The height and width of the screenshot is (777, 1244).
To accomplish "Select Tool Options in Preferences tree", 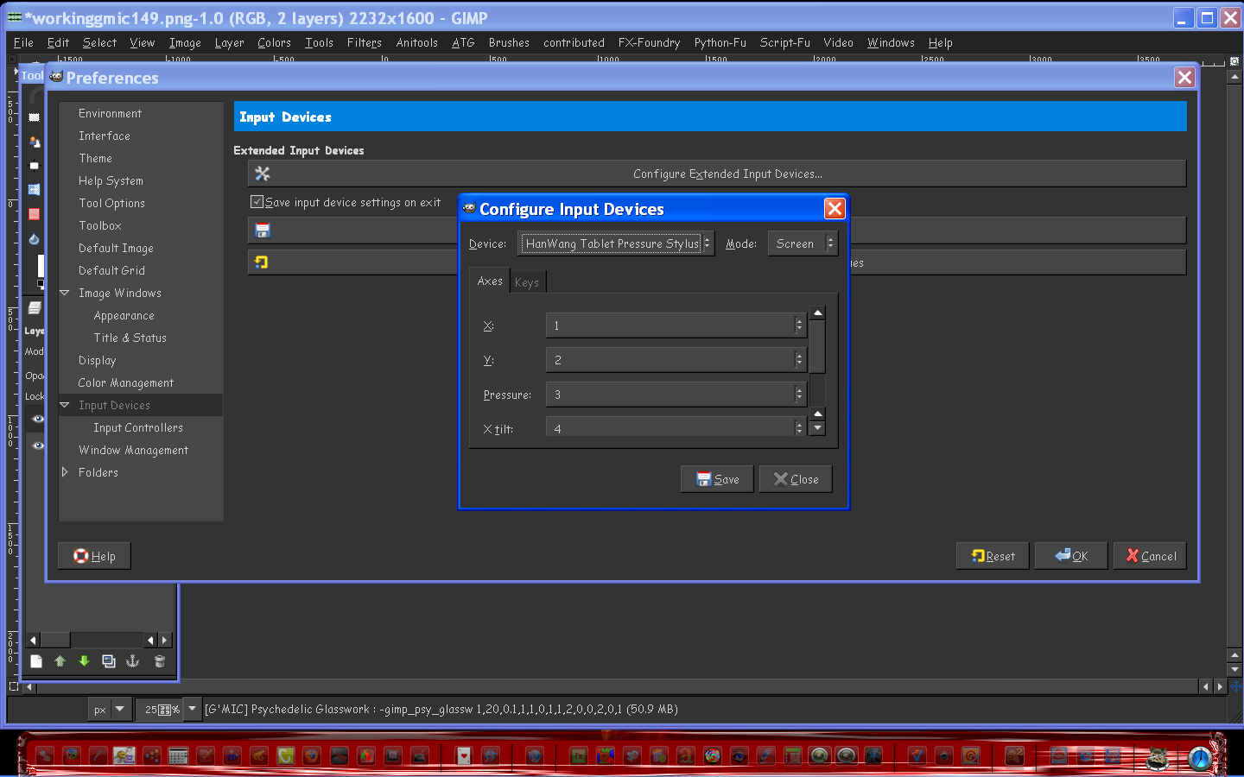I will click(x=111, y=203).
